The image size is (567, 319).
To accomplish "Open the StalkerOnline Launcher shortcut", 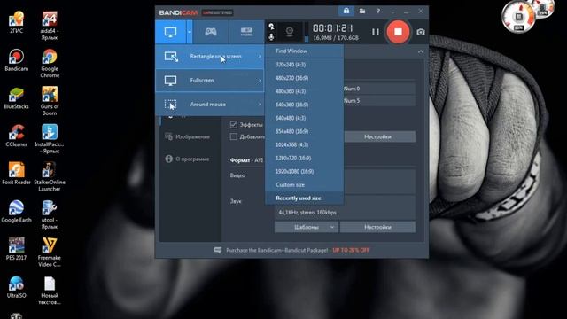I will point(50,177).
